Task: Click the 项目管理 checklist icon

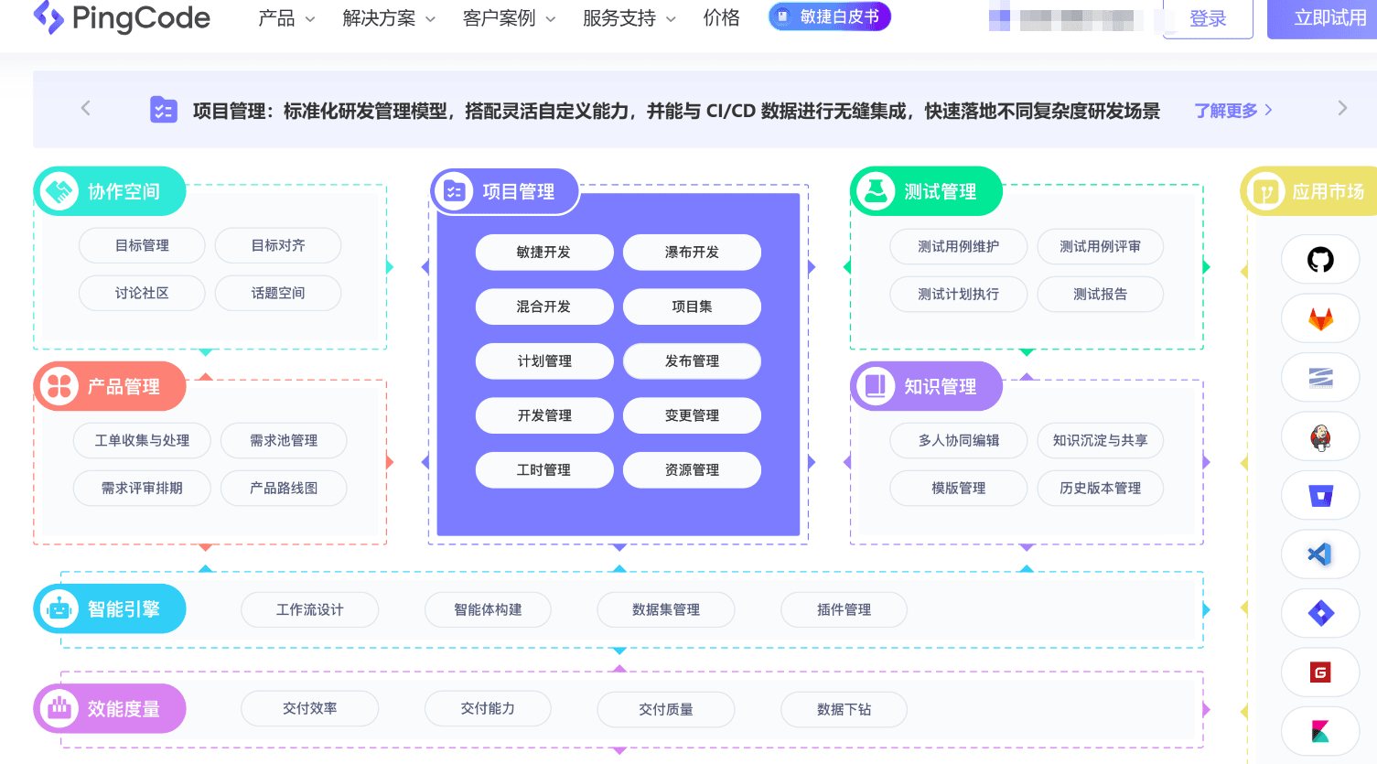Action: coord(455,191)
